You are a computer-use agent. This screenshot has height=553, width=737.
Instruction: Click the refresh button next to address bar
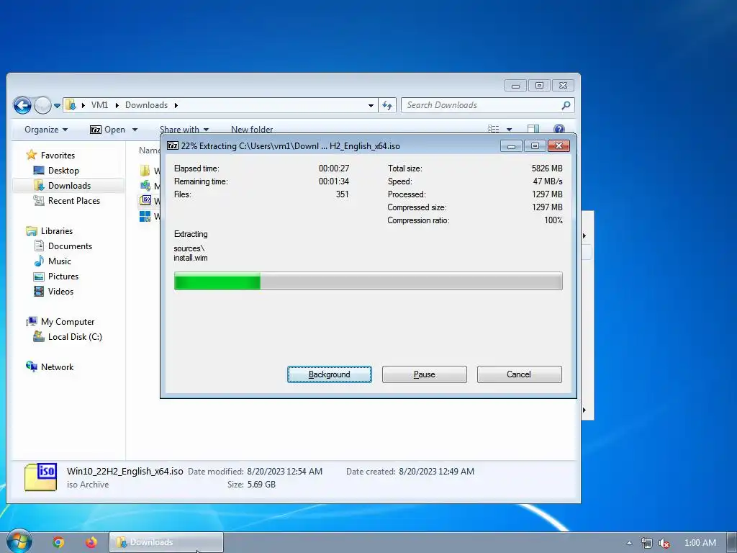(x=387, y=105)
